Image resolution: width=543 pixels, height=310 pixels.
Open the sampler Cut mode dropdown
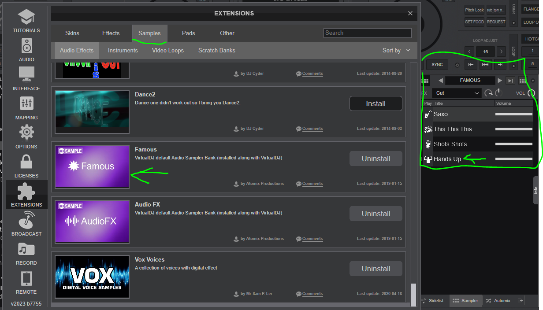point(457,93)
